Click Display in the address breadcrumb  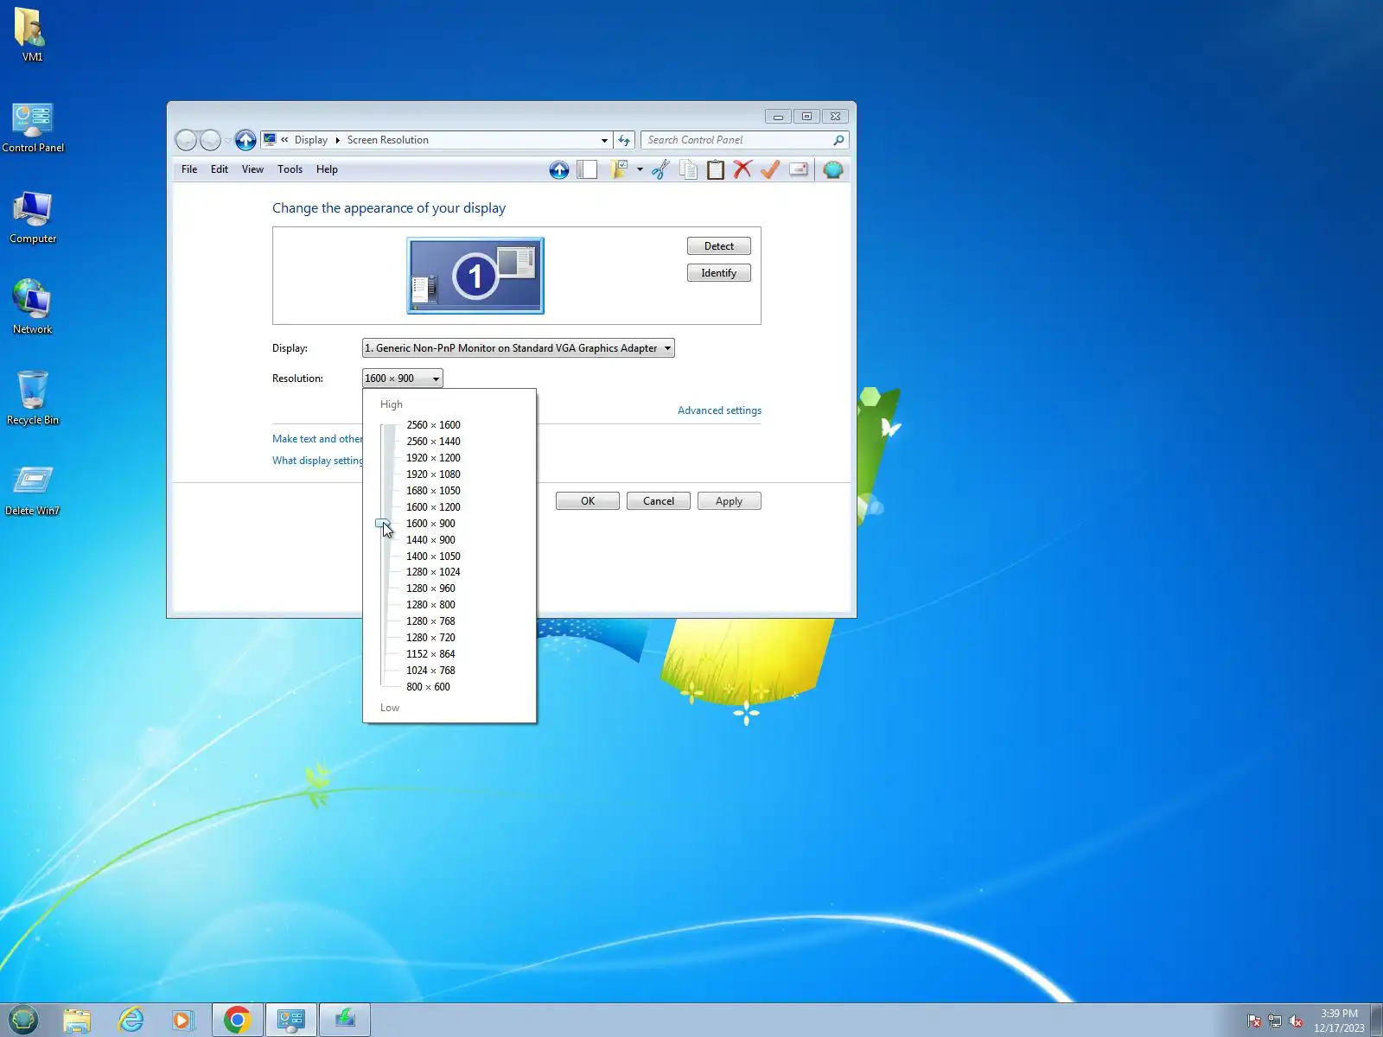click(311, 140)
